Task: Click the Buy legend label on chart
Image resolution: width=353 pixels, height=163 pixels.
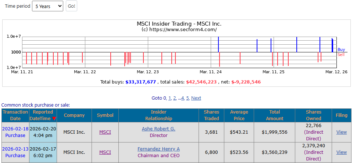Action: (341, 49)
